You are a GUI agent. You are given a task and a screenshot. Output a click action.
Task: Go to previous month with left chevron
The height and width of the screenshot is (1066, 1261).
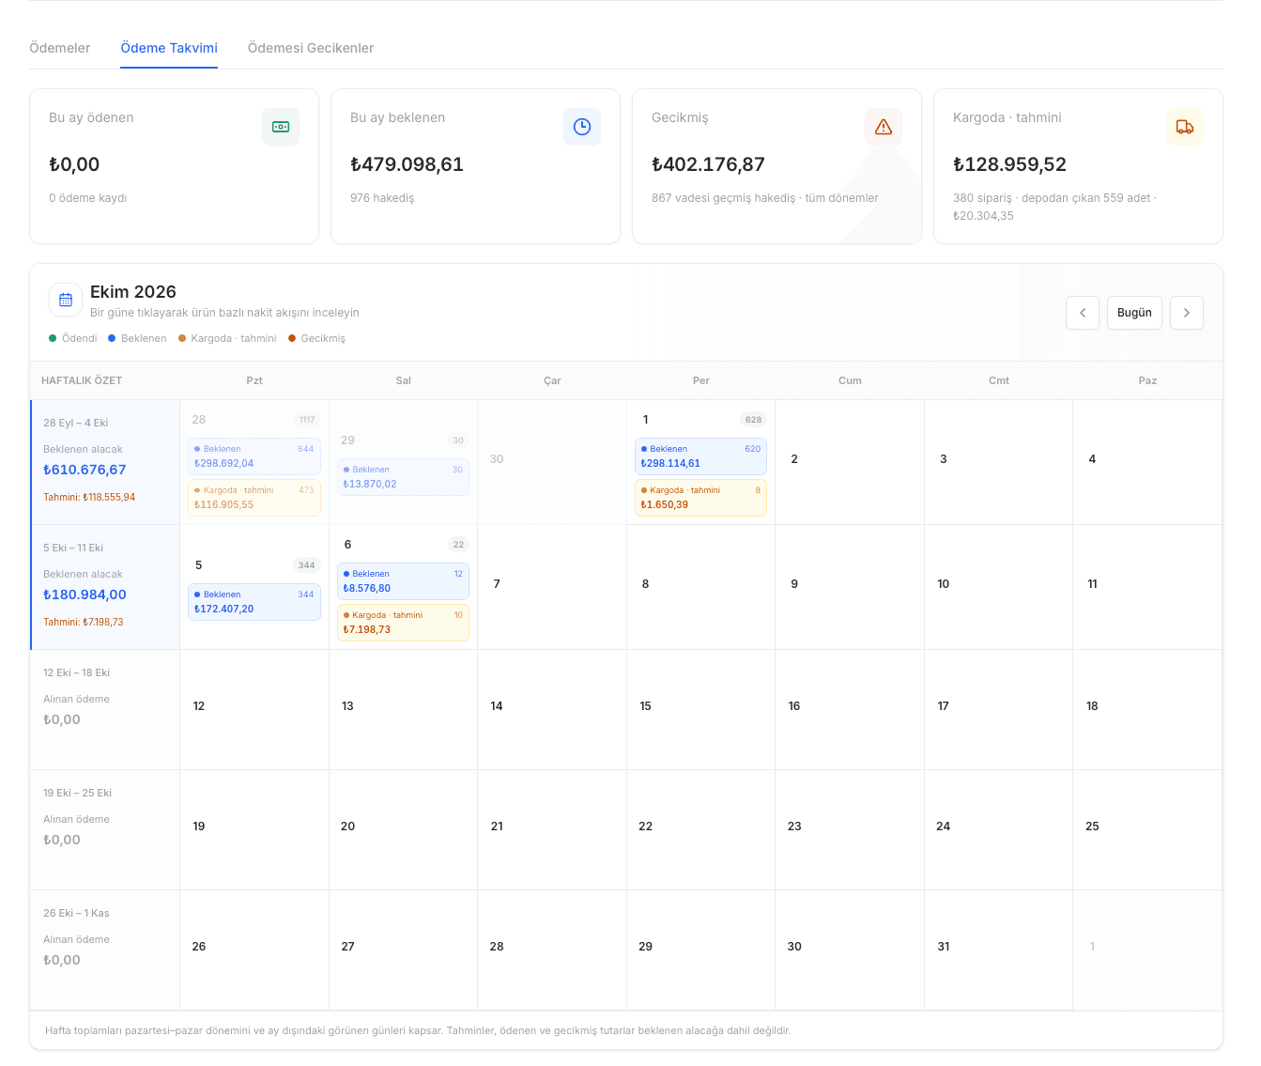point(1083,313)
